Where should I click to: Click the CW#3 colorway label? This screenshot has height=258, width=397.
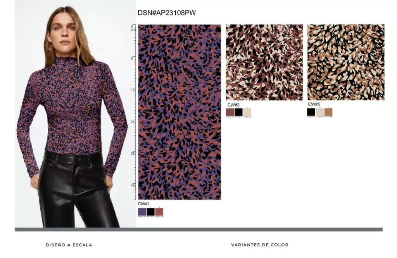coord(233,105)
